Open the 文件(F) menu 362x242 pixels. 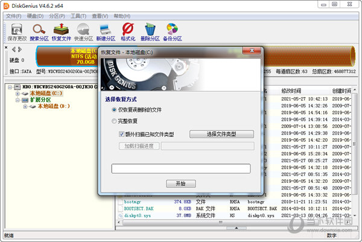[14, 16]
